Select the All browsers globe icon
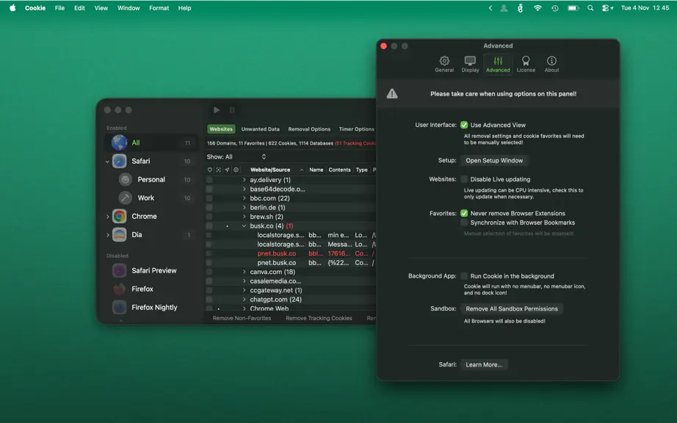 [119, 142]
